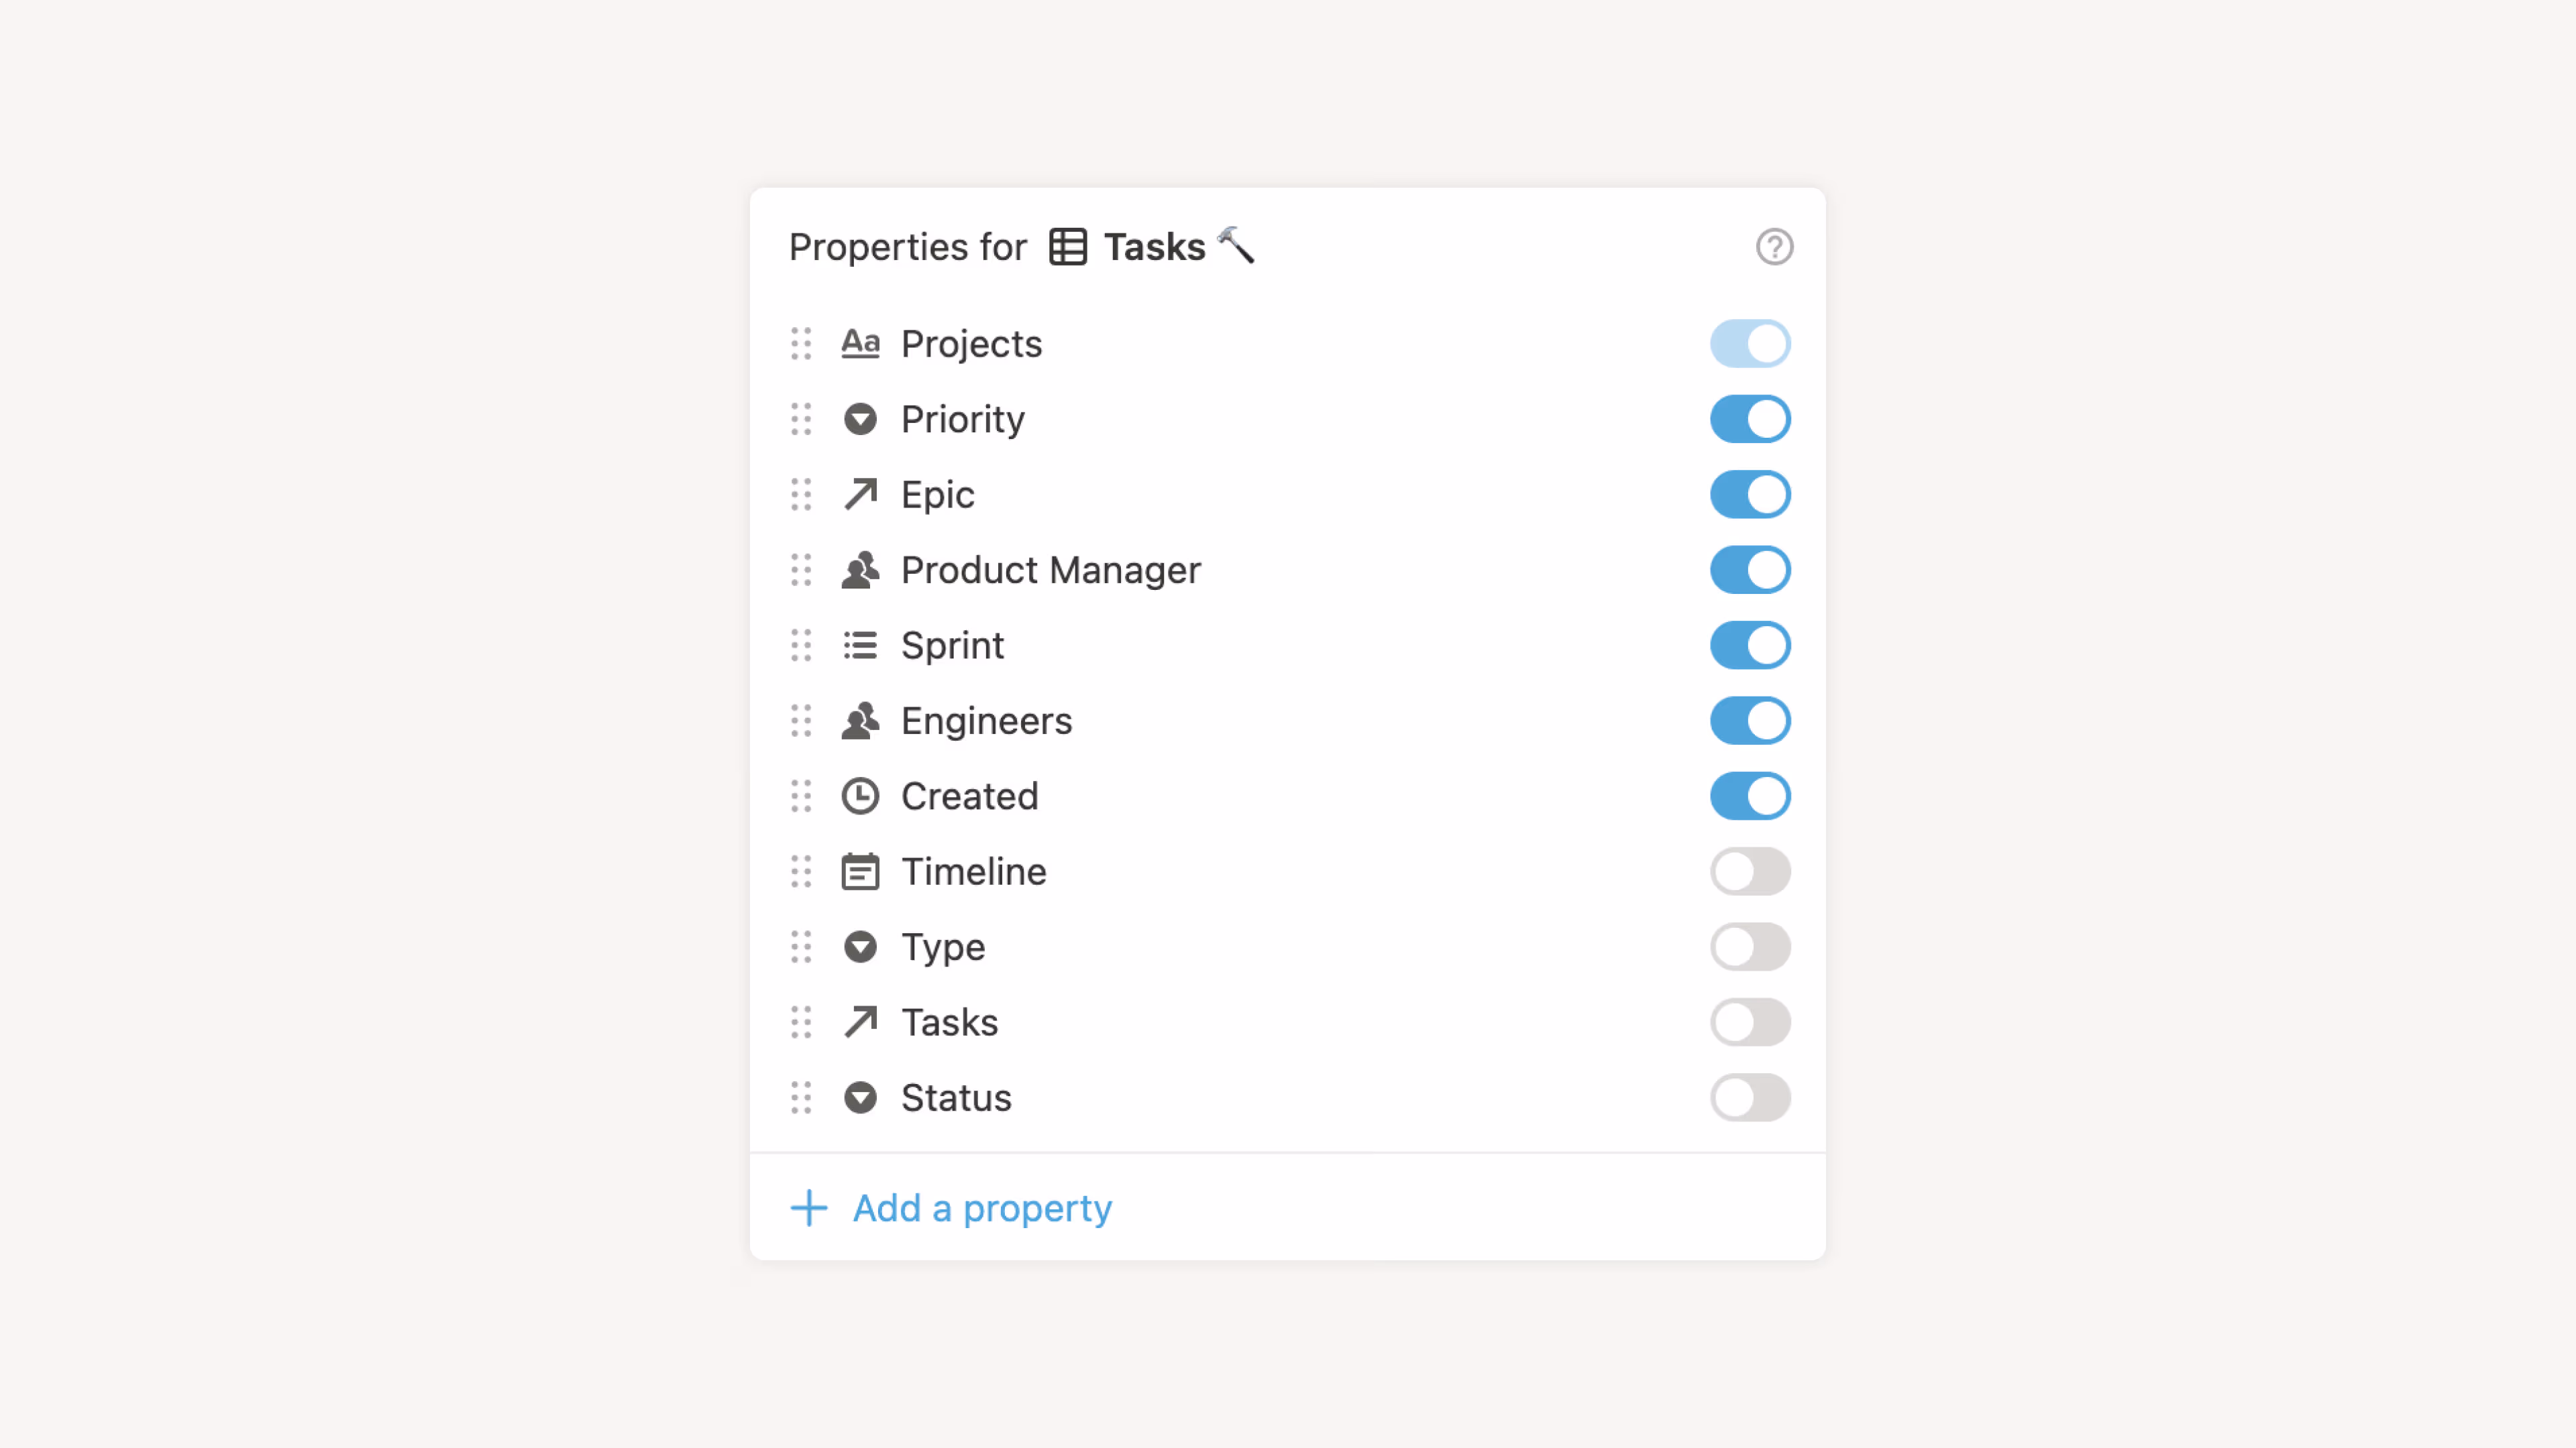
Task: Enable the Timeline property toggle
Action: click(x=1750, y=871)
